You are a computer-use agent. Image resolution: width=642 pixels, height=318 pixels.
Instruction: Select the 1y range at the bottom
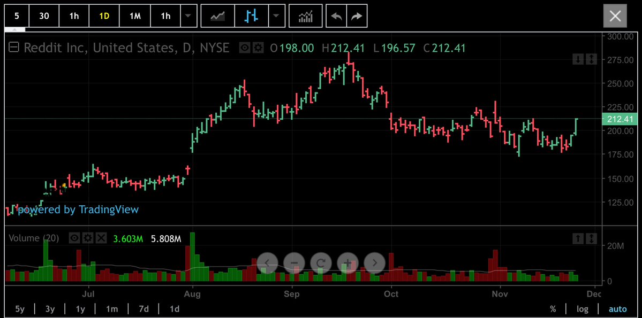point(79,309)
